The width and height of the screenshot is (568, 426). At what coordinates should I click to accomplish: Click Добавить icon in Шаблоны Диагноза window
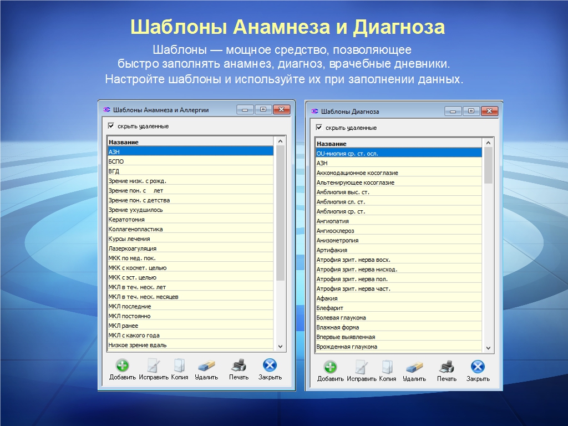tap(330, 367)
